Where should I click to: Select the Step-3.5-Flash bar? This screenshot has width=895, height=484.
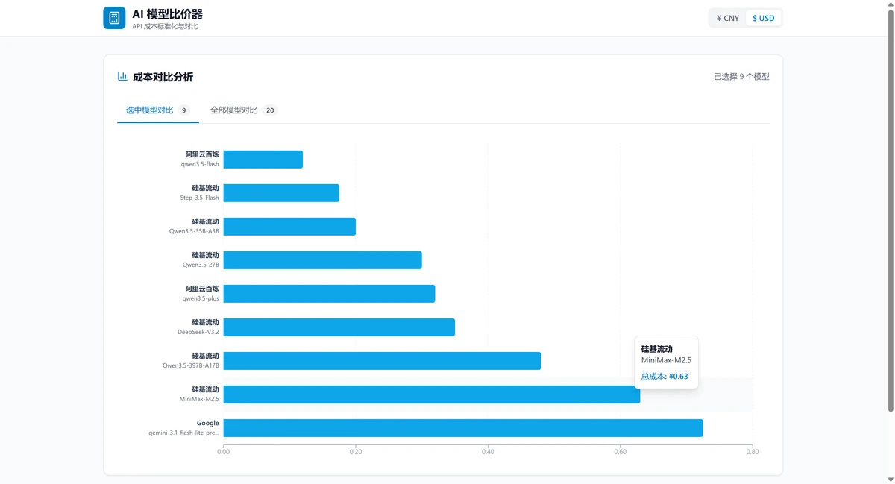click(x=281, y=193)
